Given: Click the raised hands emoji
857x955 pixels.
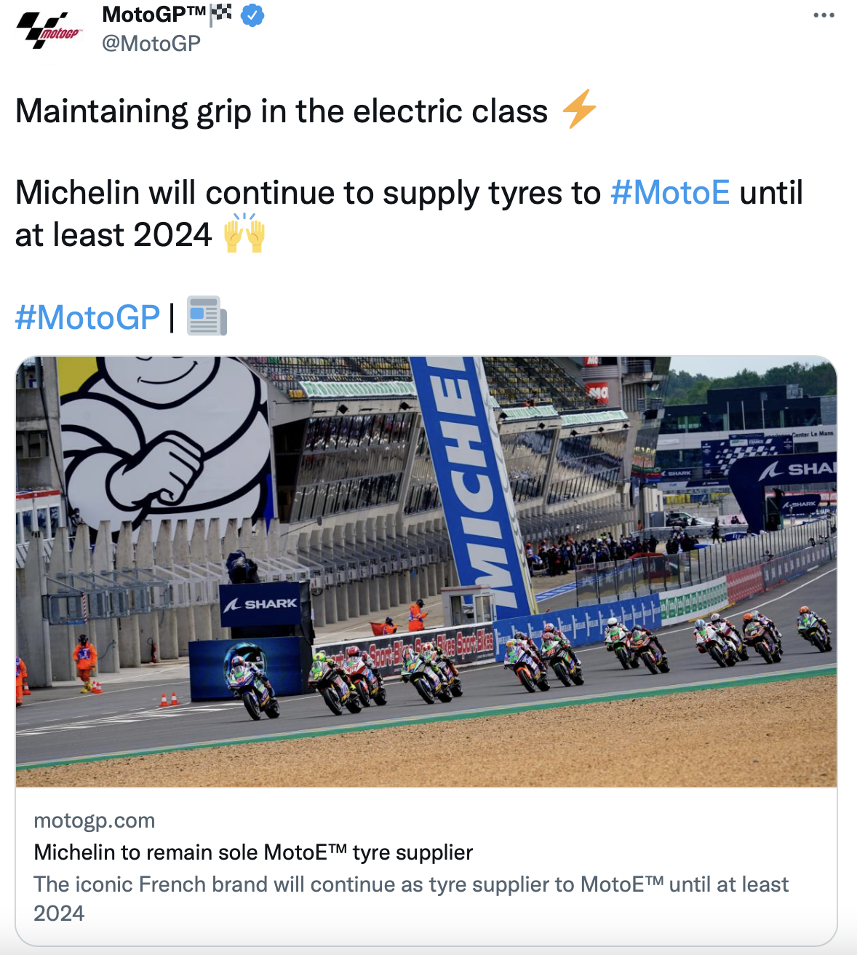Looking at the screenshot, I should (x=244, y=234).
